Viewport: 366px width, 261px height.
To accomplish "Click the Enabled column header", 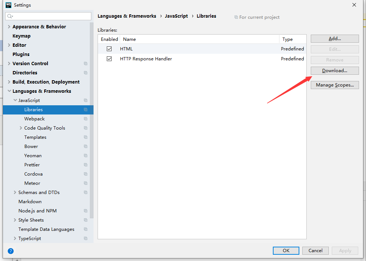I will point(109,39).
